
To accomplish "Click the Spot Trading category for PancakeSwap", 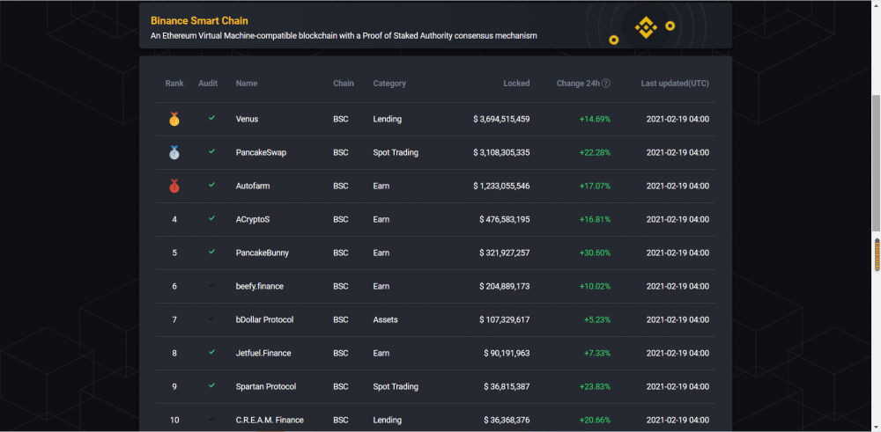I will click(x=396, y=152).
